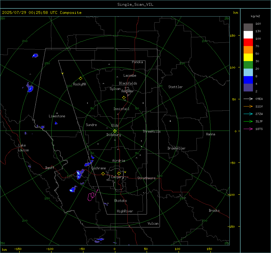Screen dimensions: 271x253
Task: Click the white 09EA arrow legend icon
Action: (x=248, y=99)
